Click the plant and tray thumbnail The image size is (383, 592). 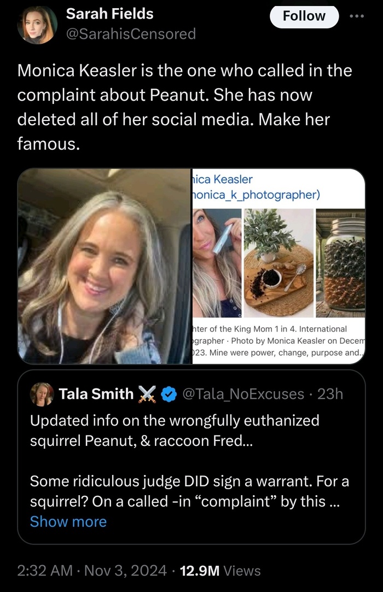(279, 263)
